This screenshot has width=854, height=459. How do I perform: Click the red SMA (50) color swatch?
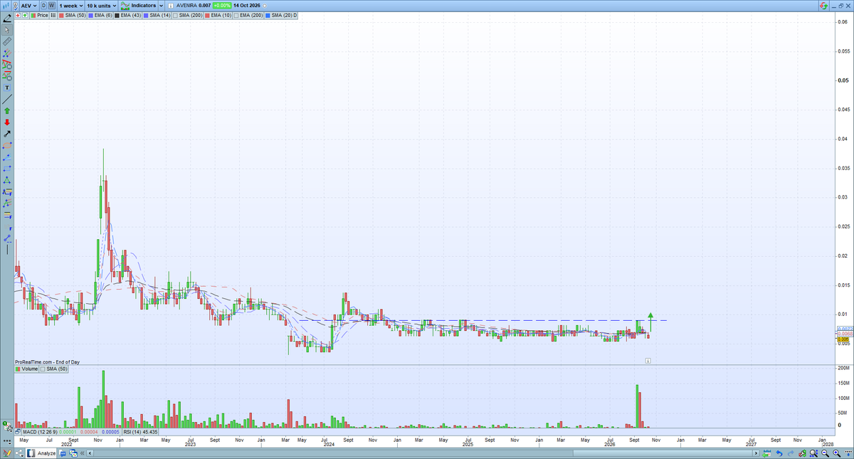pos(61,15)
